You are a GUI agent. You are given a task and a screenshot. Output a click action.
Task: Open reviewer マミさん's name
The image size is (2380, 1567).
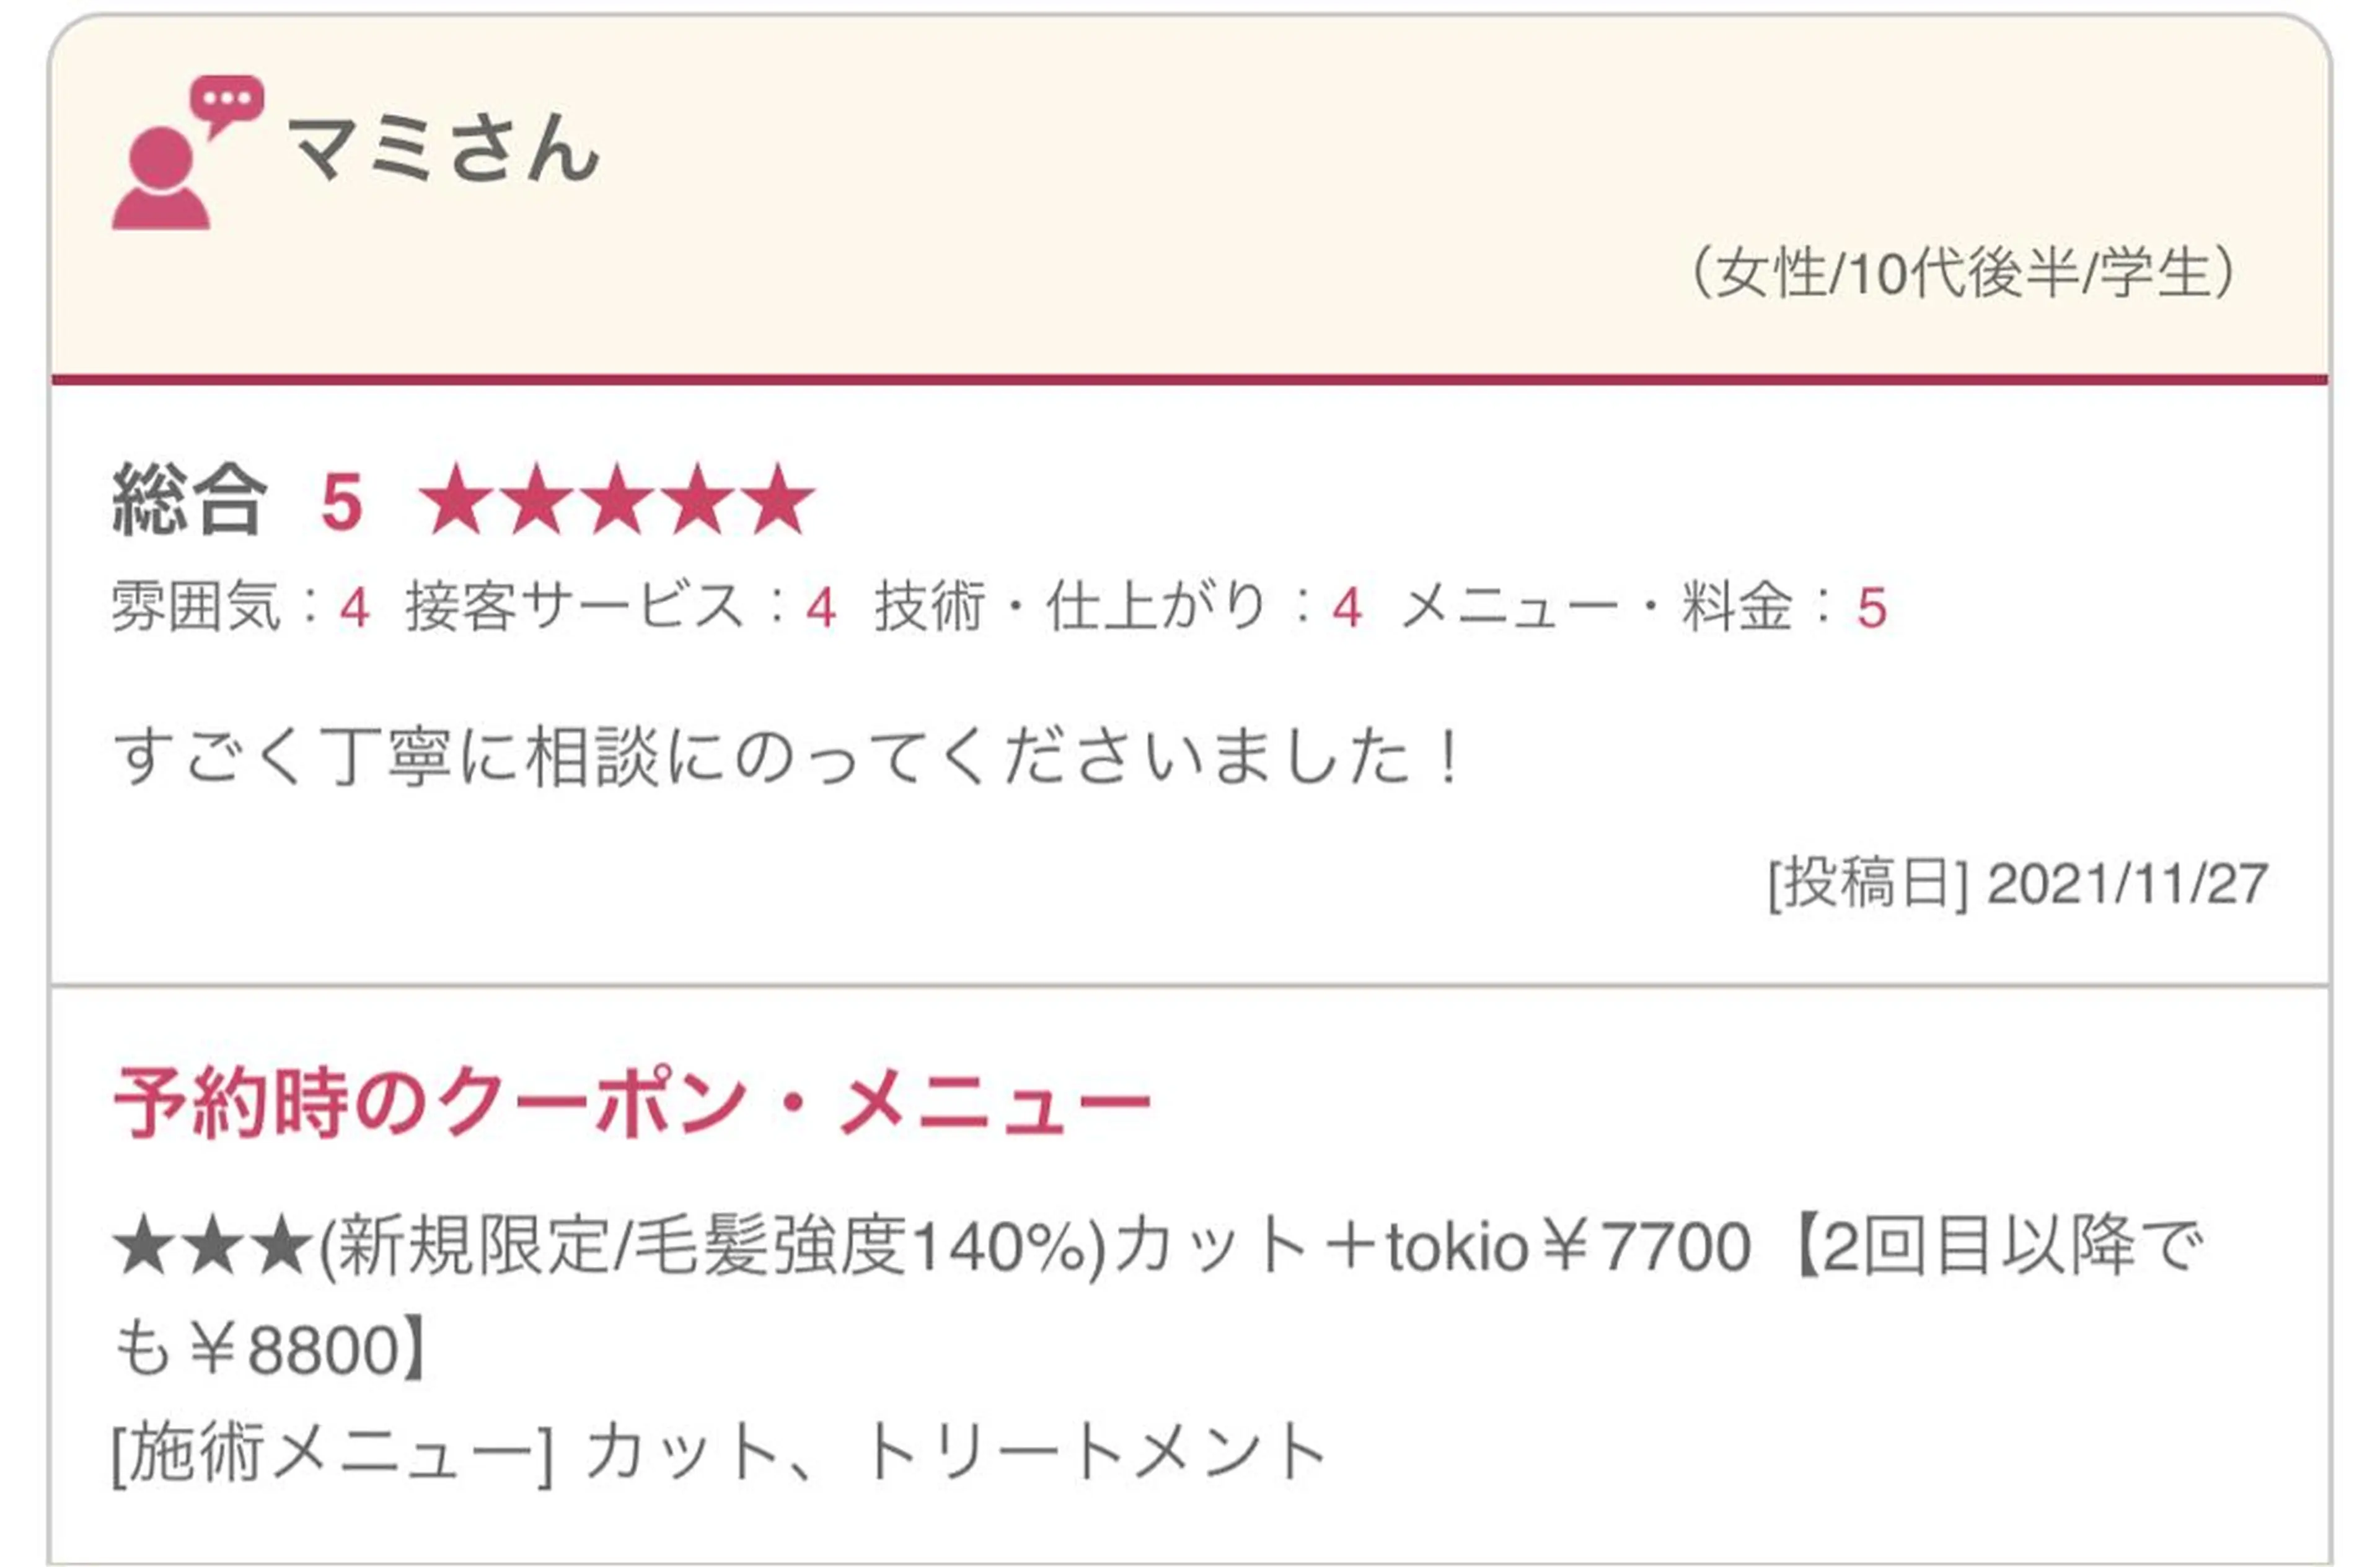444,150
